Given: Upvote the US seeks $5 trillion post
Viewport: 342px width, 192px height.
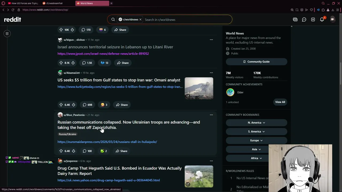Looking at the screenshot, I should point(61,105).
